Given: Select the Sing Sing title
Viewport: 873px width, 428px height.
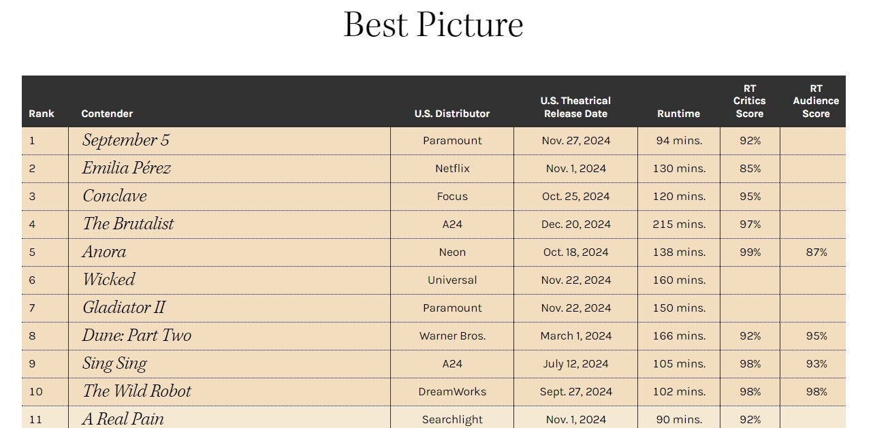Looking at the screenshot, I should [114, 363].
